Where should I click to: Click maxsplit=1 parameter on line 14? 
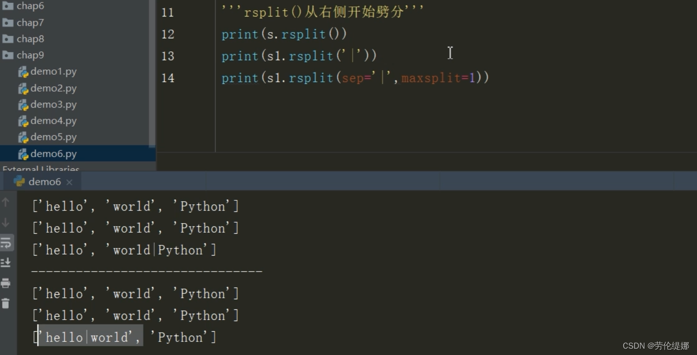pos(439,78)
